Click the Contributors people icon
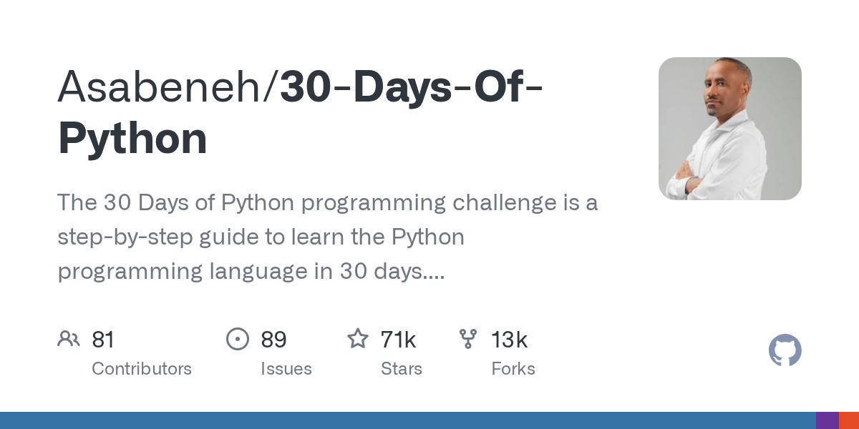Image resolution: width=859 pixels, height=429 pixels. pyautogui.click(x=69, y=339)
